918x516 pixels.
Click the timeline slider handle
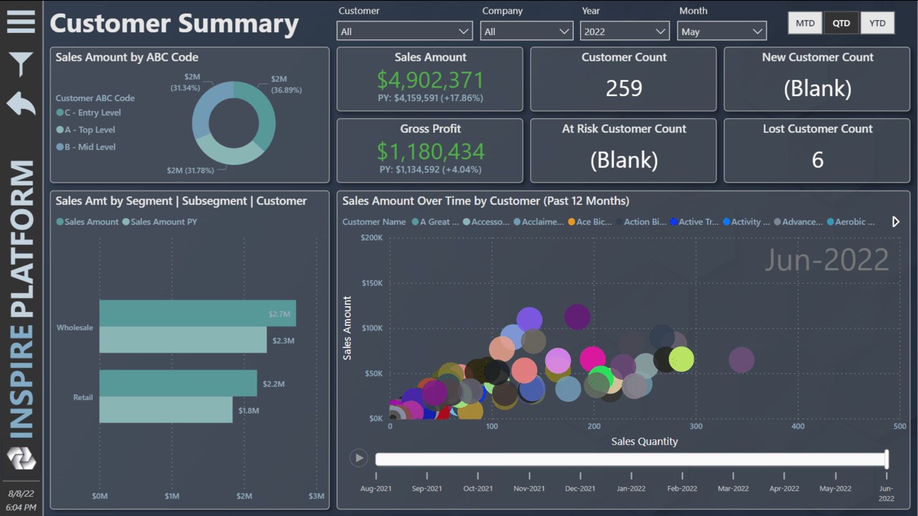point(886,459)
